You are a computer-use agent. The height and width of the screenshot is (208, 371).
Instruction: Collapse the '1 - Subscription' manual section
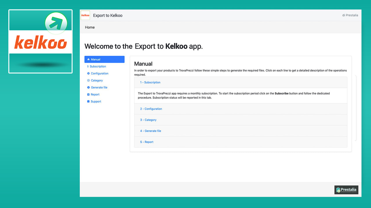pos(150,82)
